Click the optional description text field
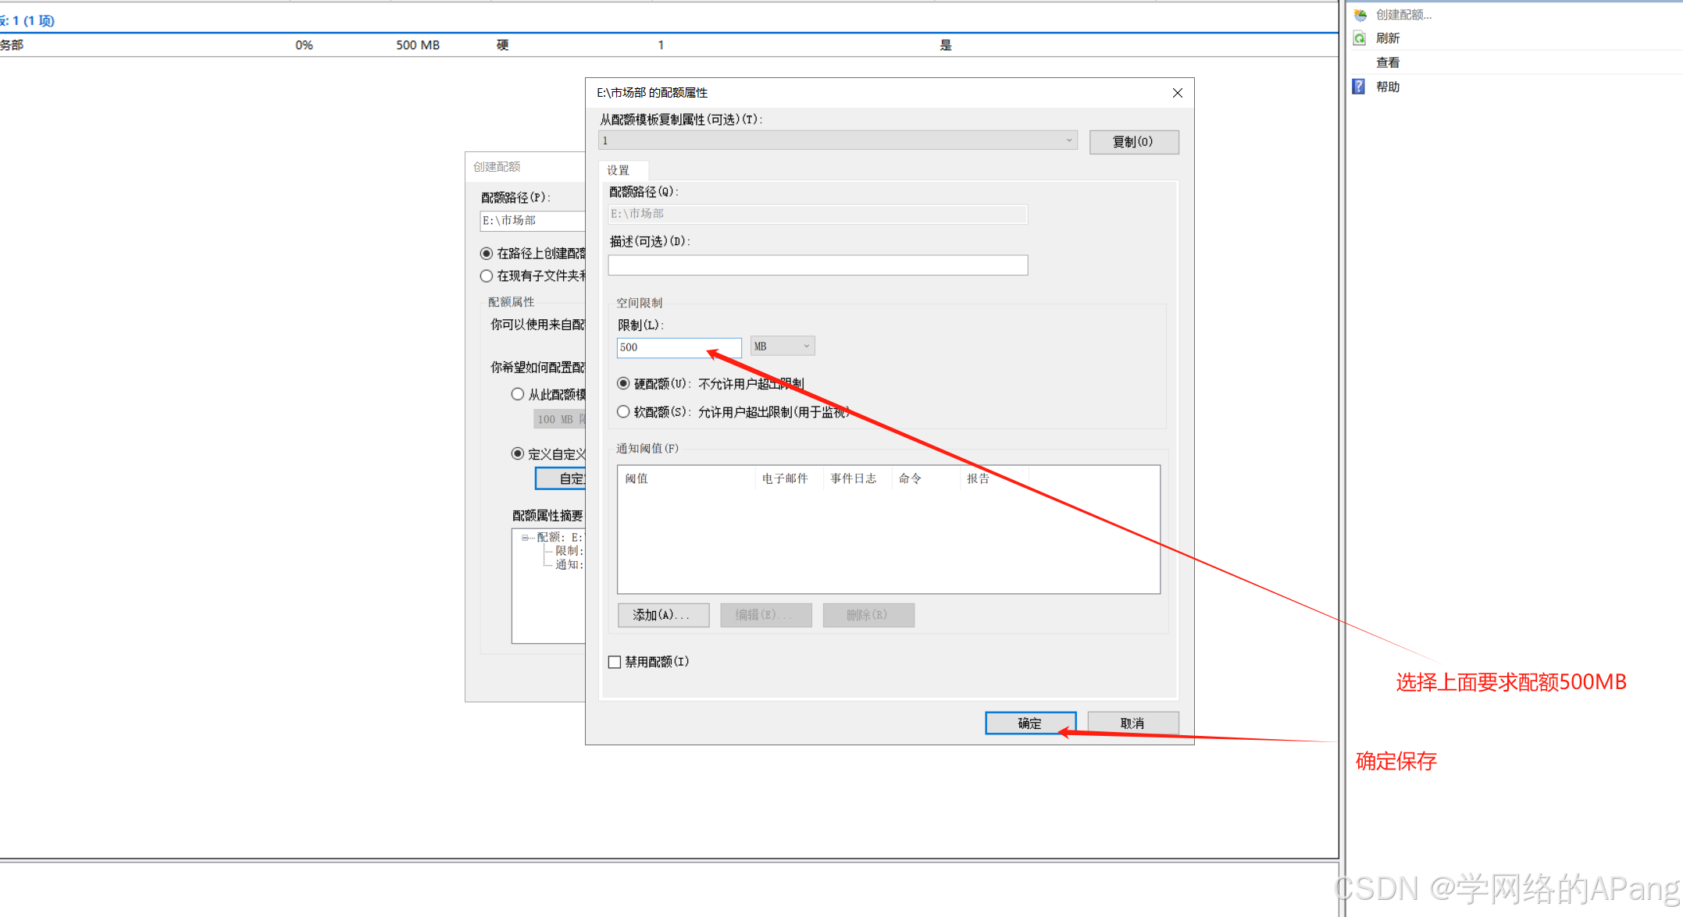This screenshot has height=917, width=1683. [817, 265]
